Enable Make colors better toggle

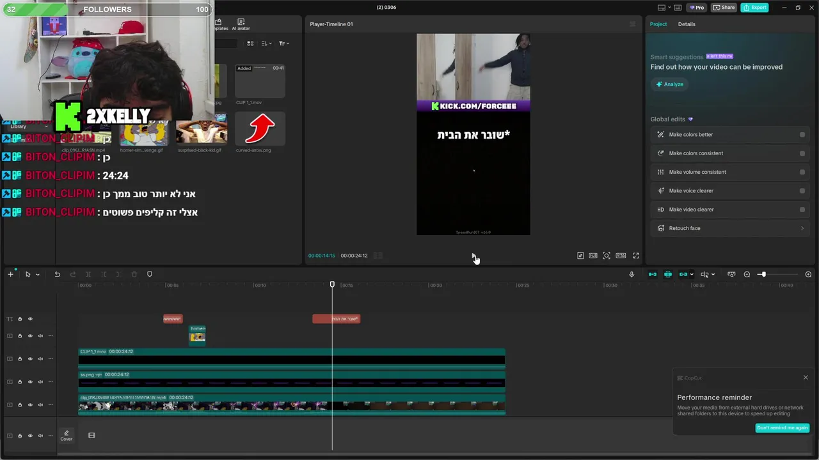(802, 135)
